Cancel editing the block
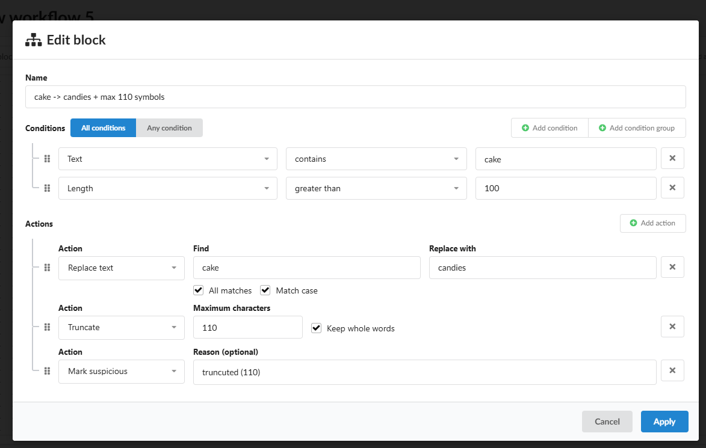This screenshot has width=706, height=448. coord(607,422)
